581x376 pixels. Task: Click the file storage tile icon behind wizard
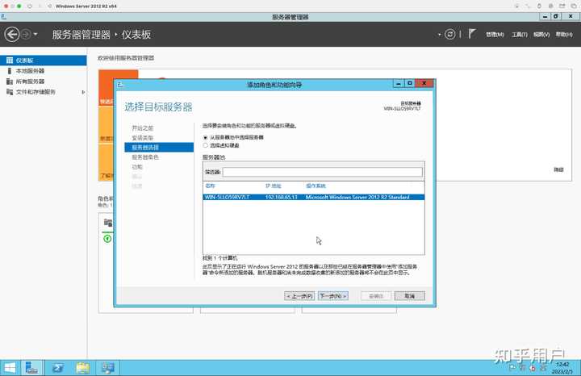pos(108,223)
